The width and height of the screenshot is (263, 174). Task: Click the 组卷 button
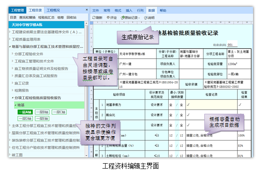point(60,18)
